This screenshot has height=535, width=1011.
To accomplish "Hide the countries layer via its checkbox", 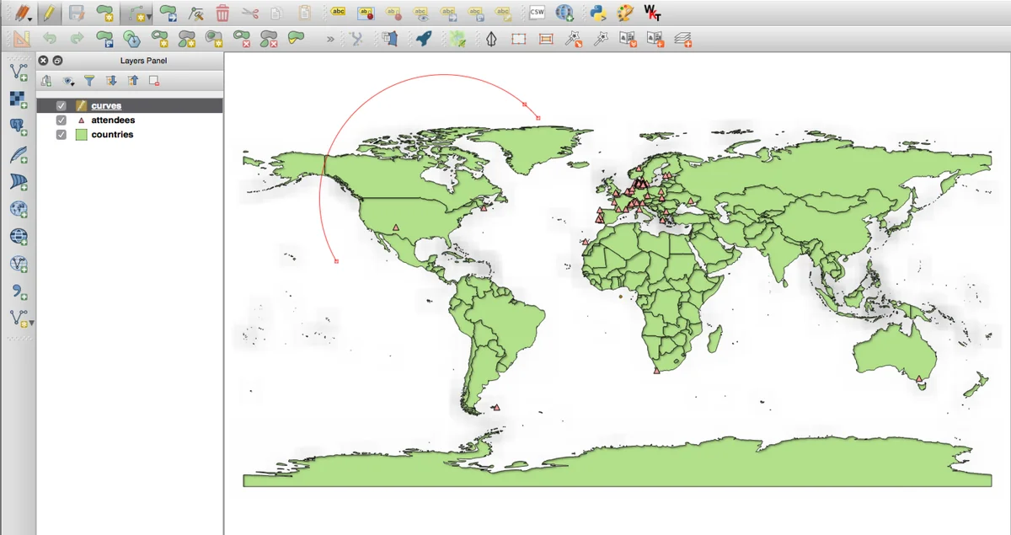I will click(61, 135).
